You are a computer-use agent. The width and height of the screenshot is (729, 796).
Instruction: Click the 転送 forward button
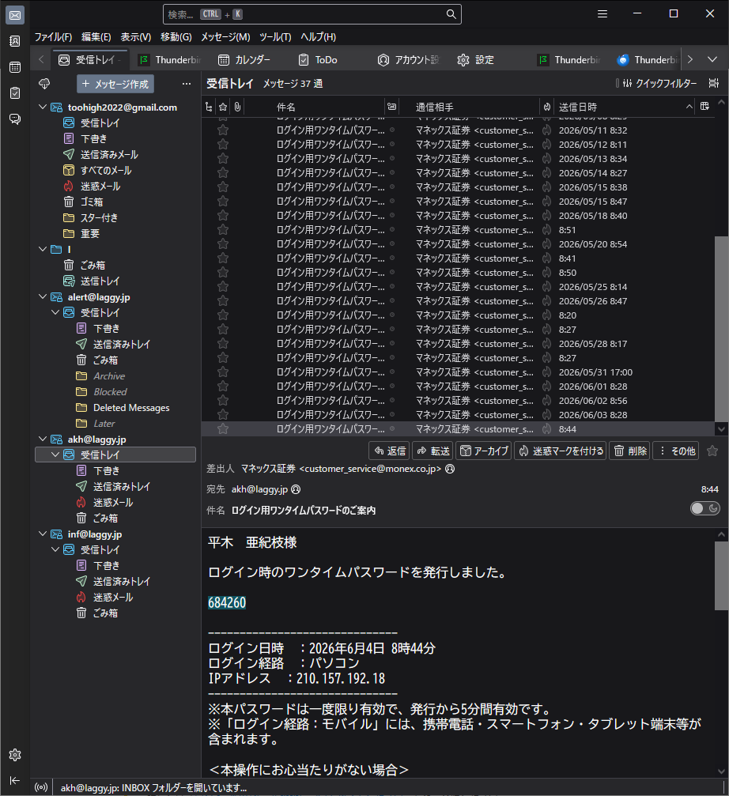433,451
